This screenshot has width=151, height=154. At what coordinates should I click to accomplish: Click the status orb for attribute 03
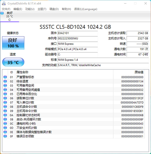tap(5, 86)
